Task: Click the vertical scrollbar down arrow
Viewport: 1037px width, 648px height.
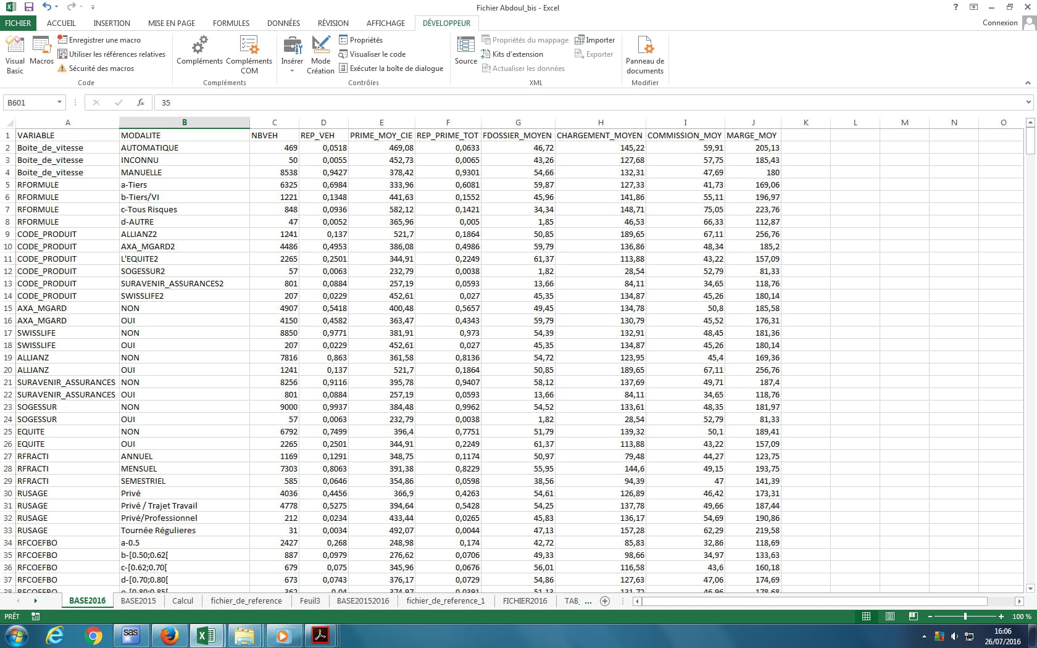Action: (1030, 588)
